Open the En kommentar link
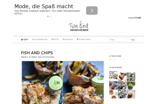 click(x=48, y=57)
